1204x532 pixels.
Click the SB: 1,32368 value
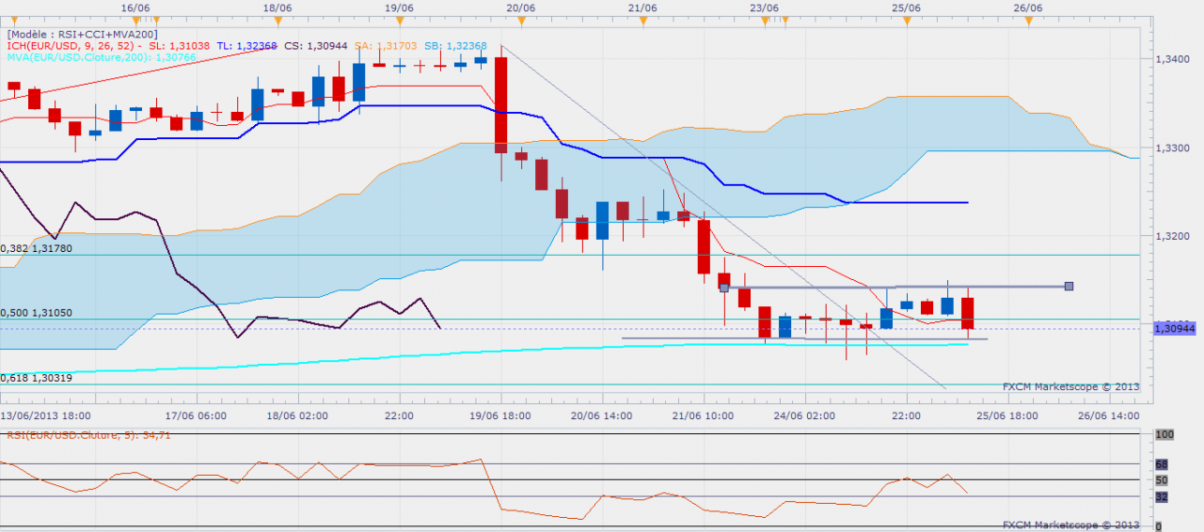click(x=456, y=45)
